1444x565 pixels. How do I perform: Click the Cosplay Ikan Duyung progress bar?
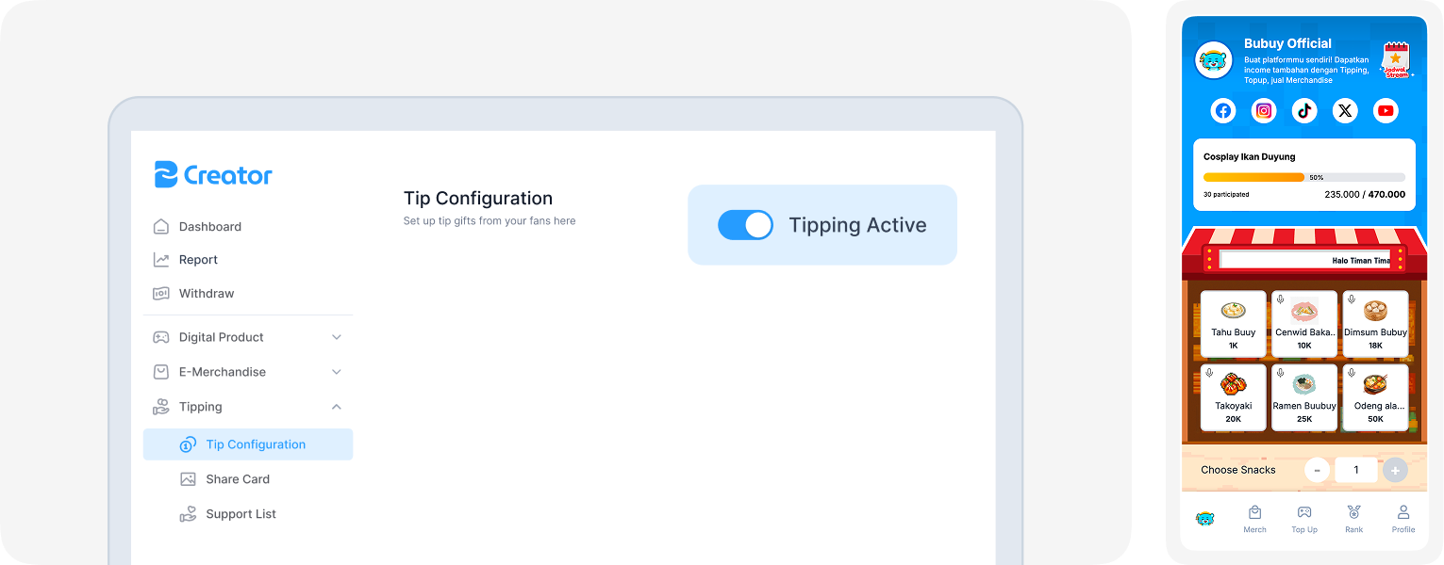(x=1303, y=177)
